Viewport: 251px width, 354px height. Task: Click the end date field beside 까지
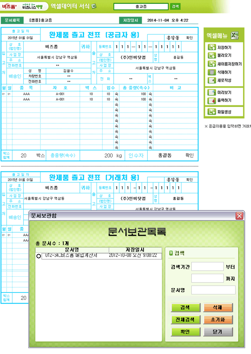208,278
